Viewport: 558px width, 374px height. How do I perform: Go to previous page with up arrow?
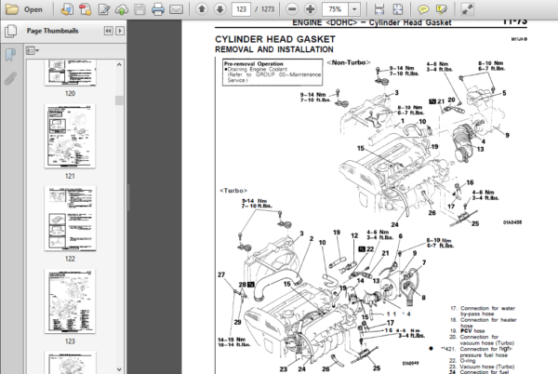click(x=202, y=9)
